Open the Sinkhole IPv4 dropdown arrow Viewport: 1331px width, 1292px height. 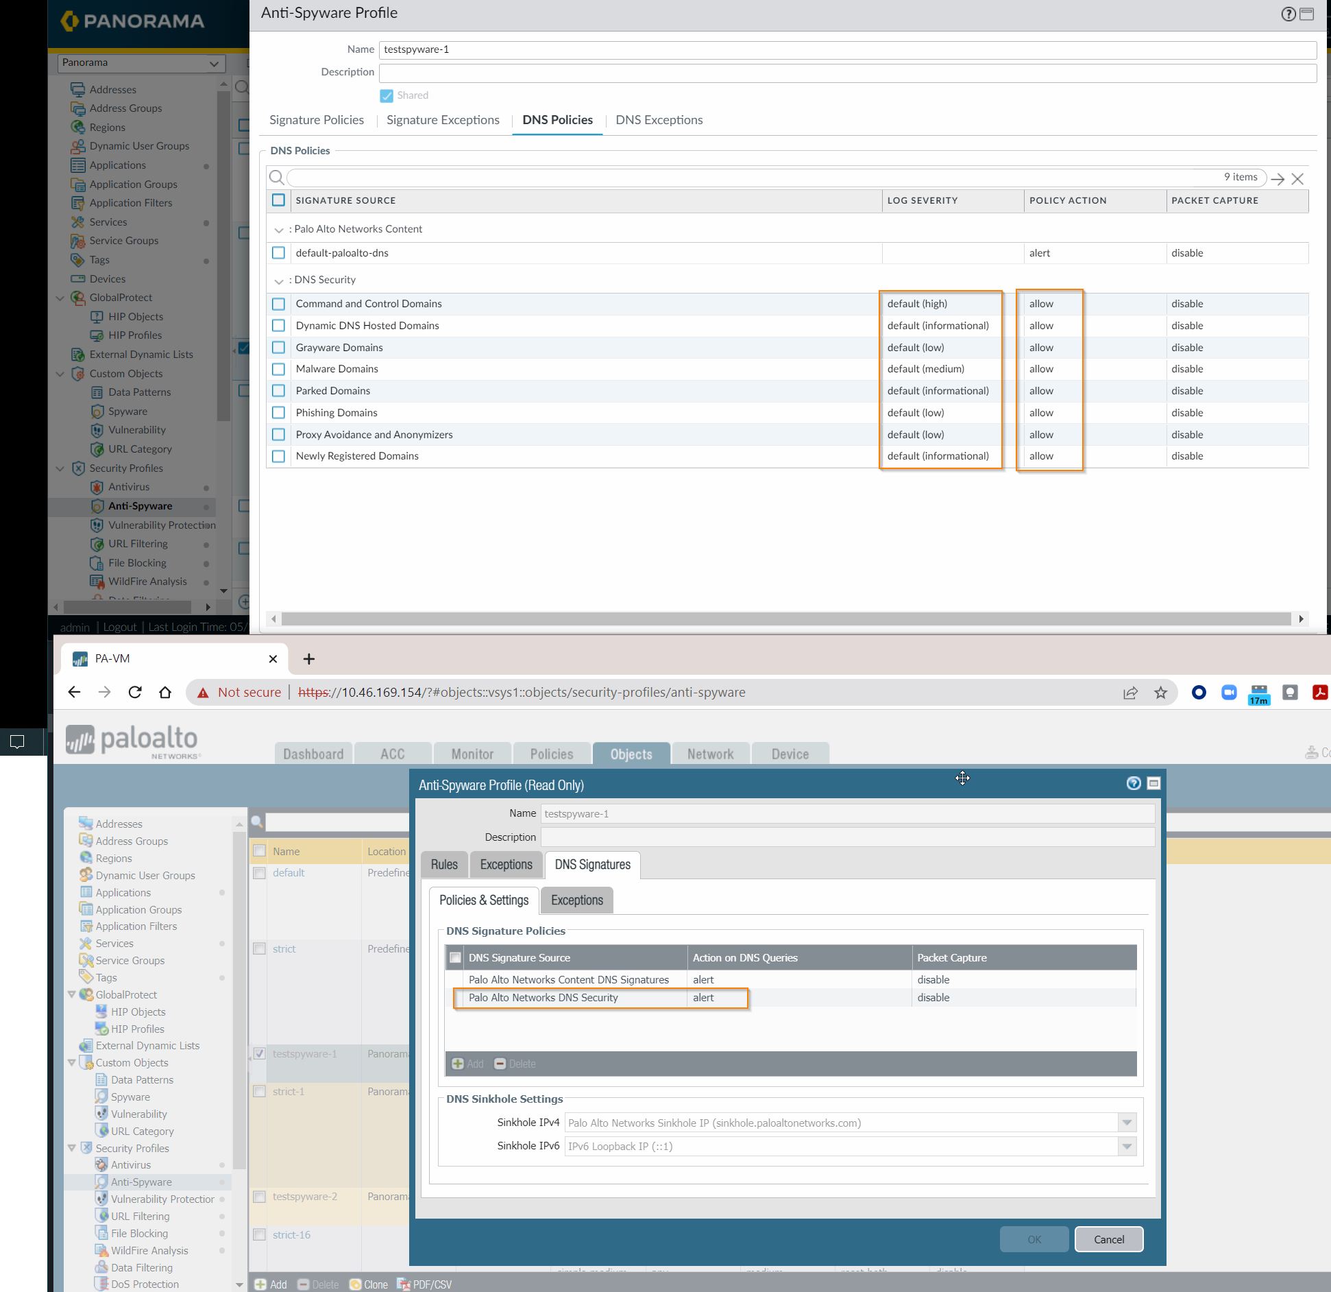[1126, 1123]
